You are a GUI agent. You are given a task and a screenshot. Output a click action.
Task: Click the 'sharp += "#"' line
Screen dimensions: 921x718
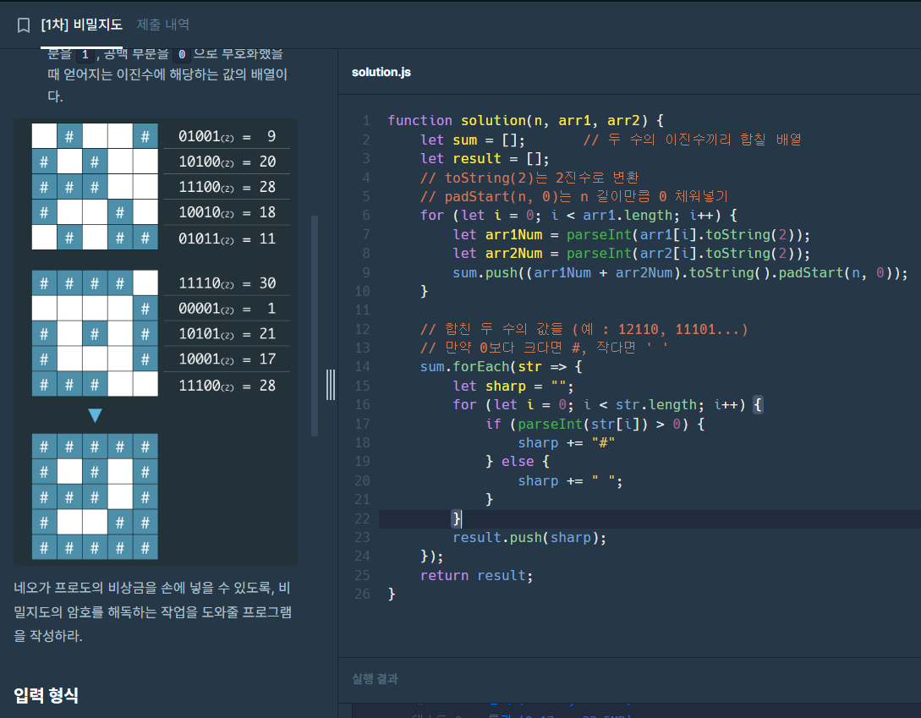(567, 443)
